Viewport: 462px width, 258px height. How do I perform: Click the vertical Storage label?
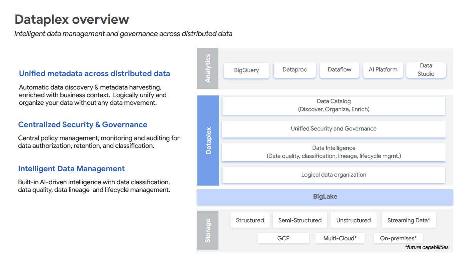click(207, 231)
